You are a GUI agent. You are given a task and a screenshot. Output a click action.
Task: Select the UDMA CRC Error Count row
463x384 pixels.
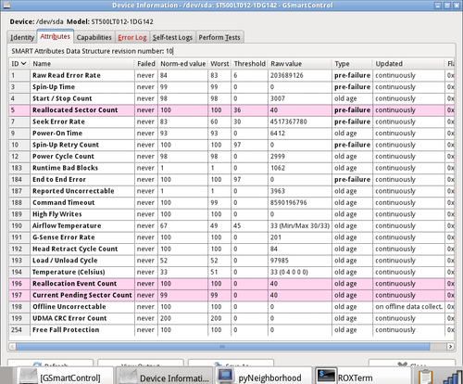pos(231,318)
